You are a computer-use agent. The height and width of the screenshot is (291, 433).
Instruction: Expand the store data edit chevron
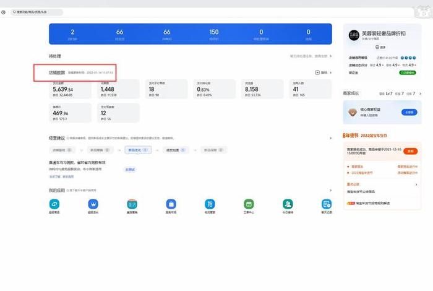[330, 72]
